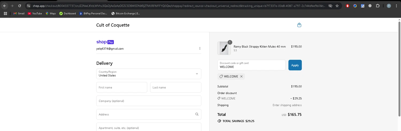This screenshot has height=131, width=401.
Task: Apply the discount code
Action: pyautogui.click(x=295, y=65)
